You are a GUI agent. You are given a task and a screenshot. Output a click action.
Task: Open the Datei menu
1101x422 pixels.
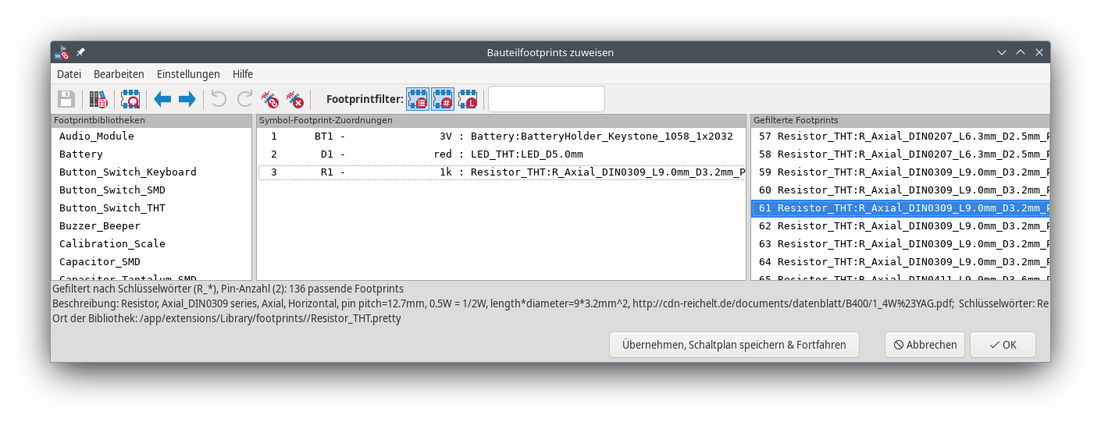(x=69, y=74)
